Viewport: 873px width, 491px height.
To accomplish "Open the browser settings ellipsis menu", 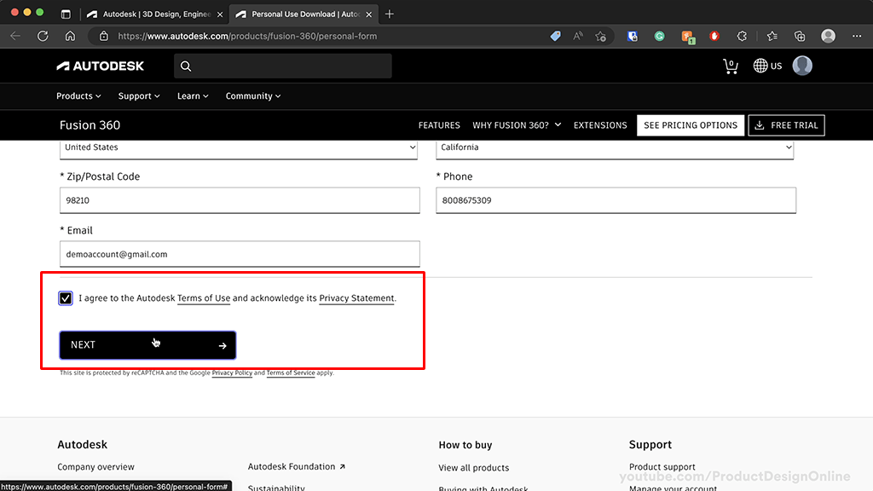I will coord(856,36).
